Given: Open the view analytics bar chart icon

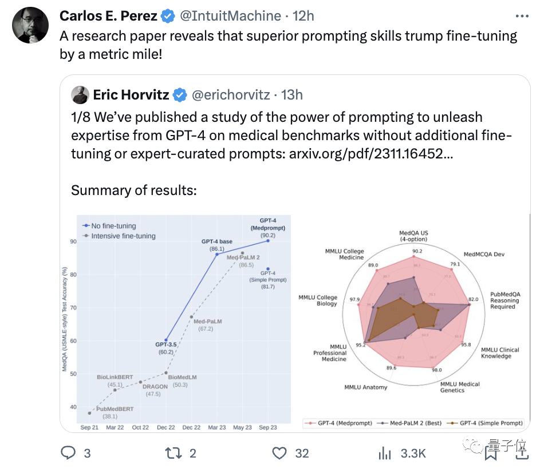Looking at the screenshot, I should click(x=384, y=454).
